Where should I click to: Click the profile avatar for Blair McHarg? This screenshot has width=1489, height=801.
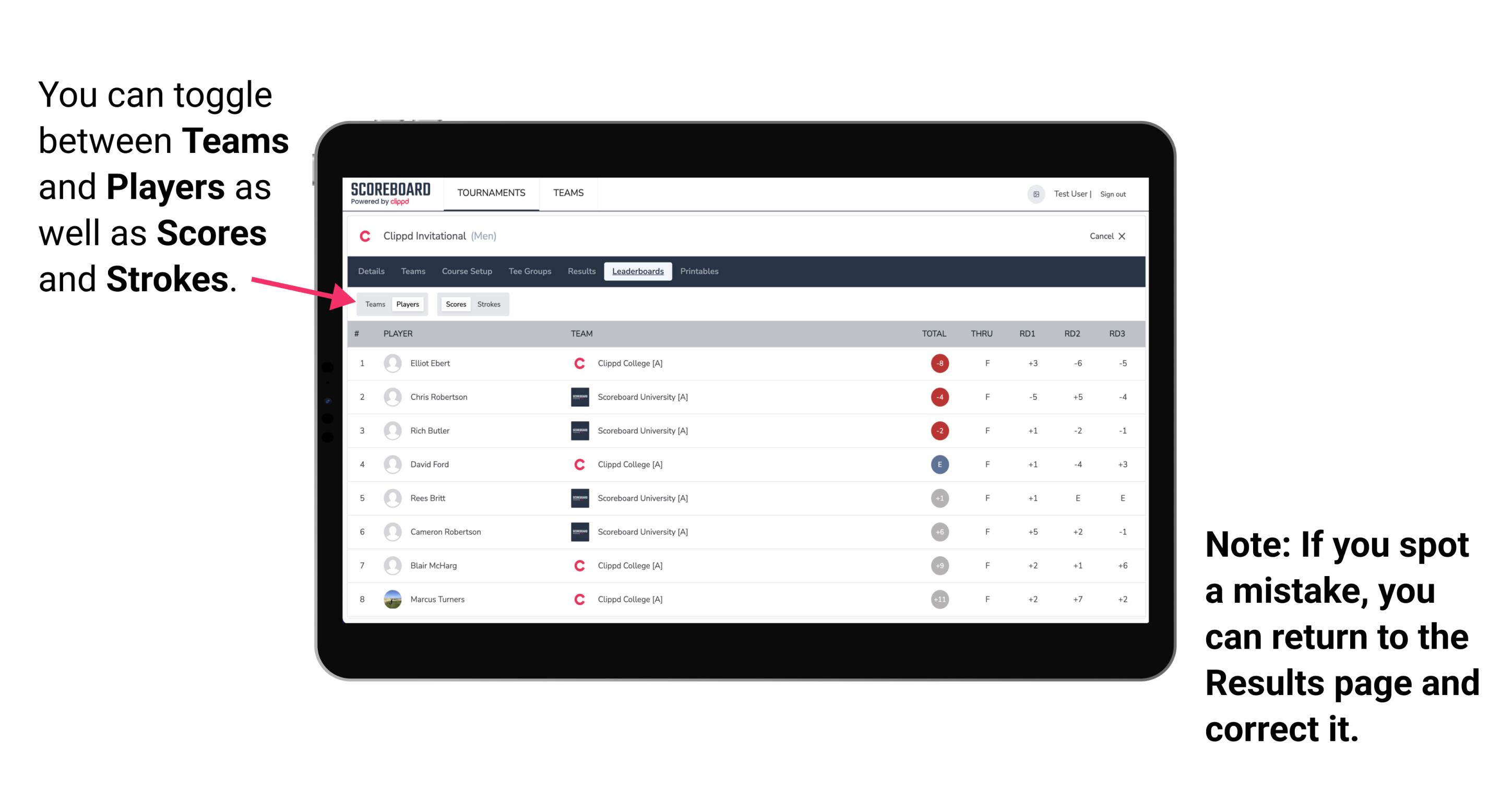click(x=392, y=566)
